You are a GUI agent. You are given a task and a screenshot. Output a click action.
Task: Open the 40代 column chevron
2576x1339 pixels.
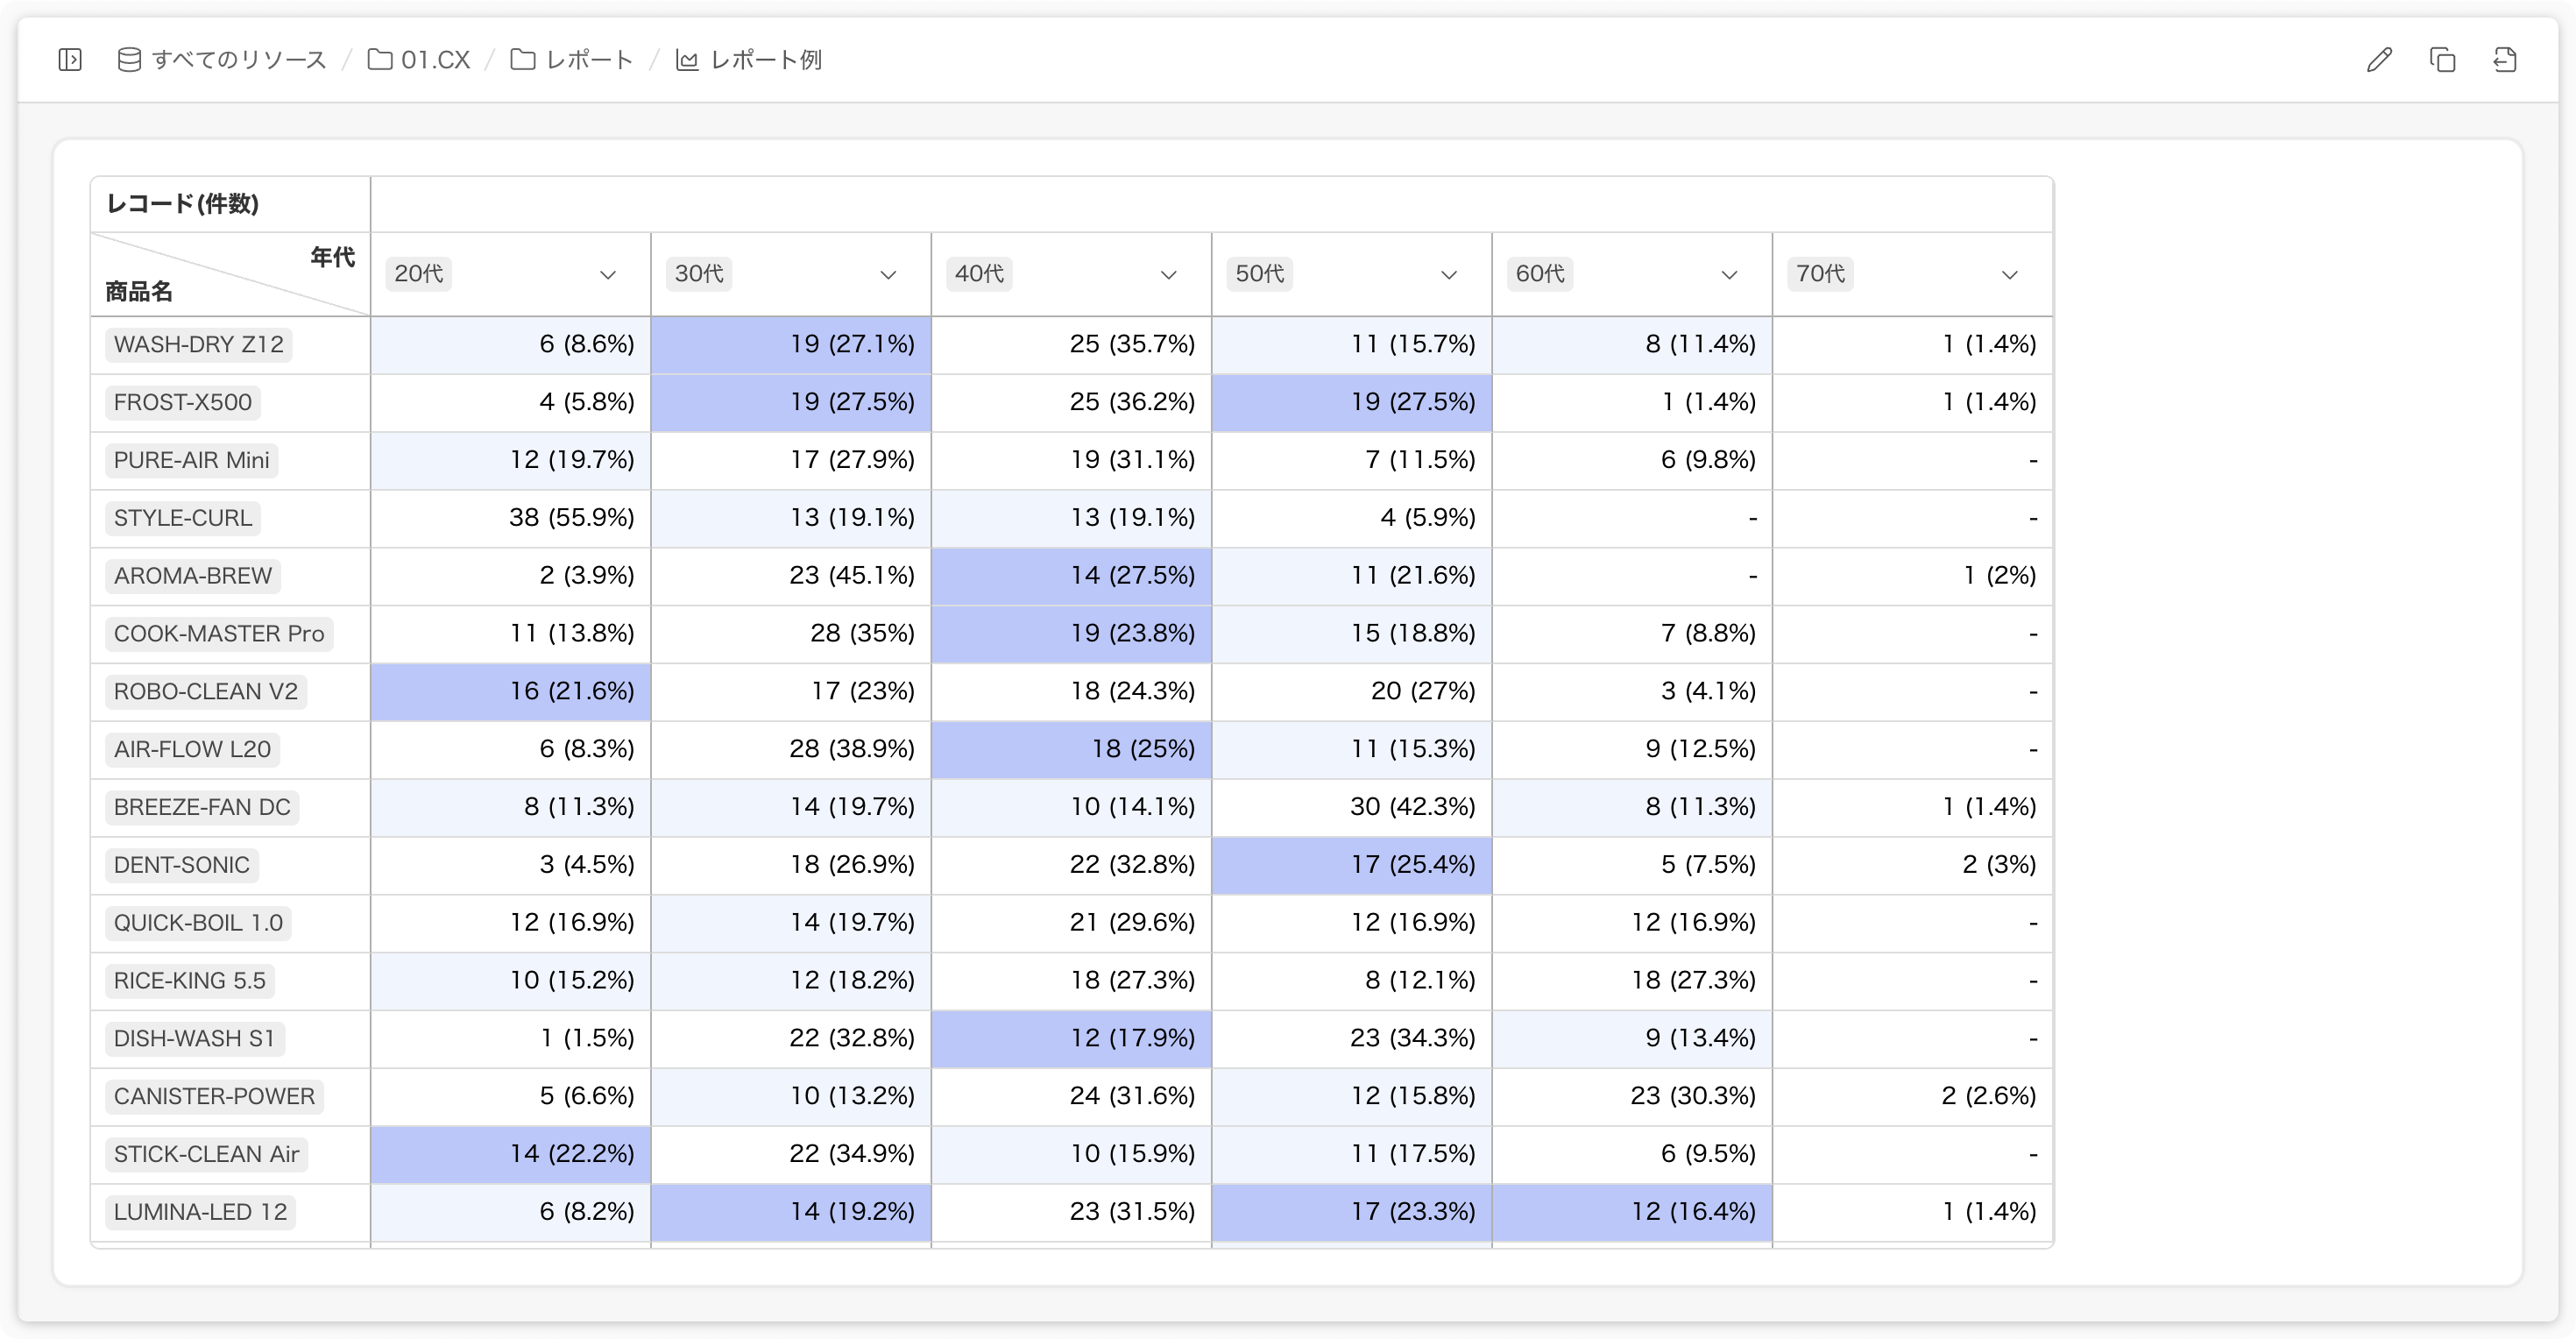point(1168,274)
